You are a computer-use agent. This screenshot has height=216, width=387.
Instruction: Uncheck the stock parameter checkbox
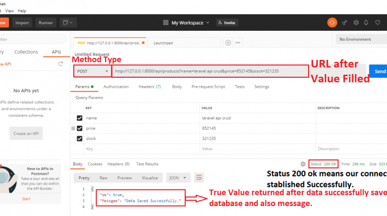(79, 138)
